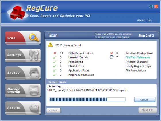The height and width of the screenshot is (121, 161).
Task: Click the magnifying glass icon on Scan
Action: (34, 37)
